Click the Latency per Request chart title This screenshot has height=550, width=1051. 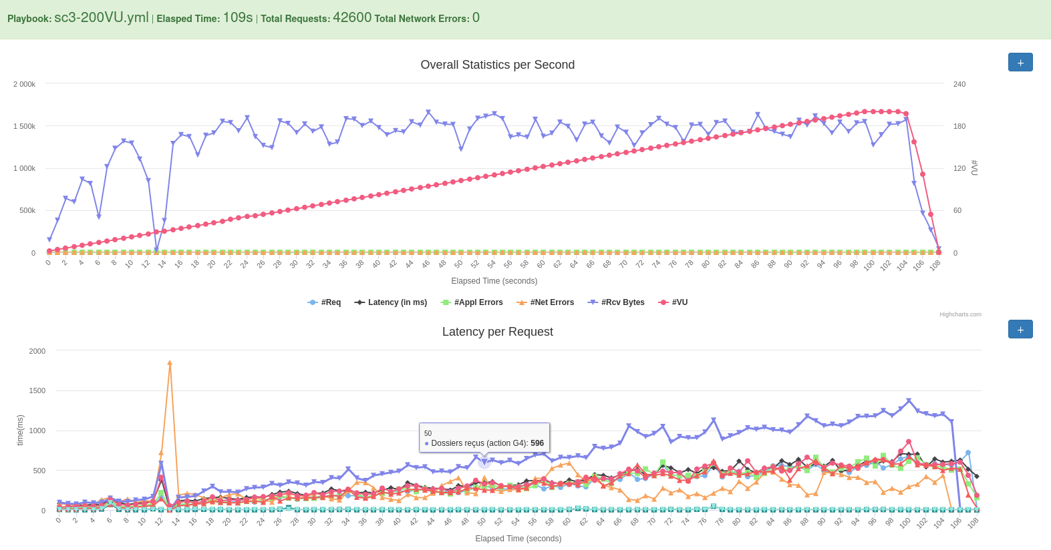[497, 332]
